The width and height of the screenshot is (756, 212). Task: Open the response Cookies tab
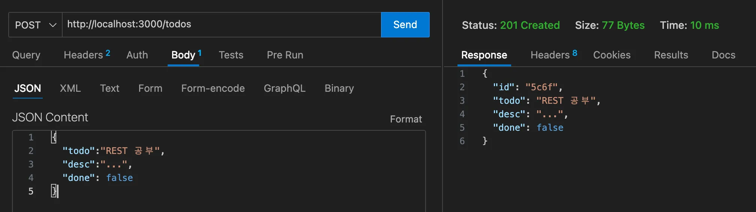[x=612, y=55]
